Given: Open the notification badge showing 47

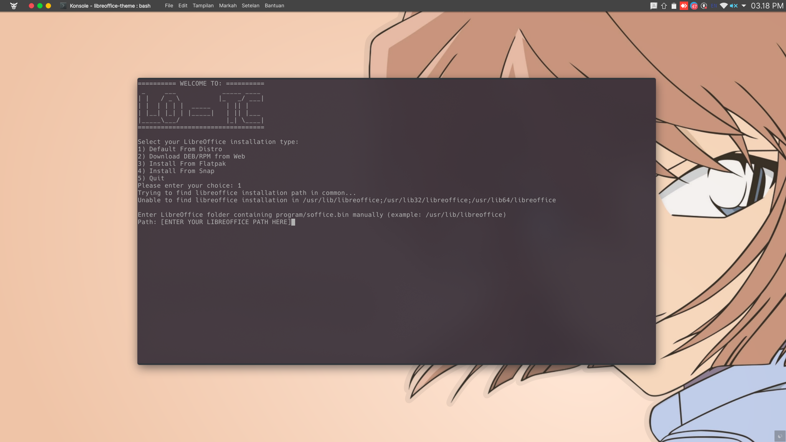Looking at the screenshot, I should tap(694, 6).
